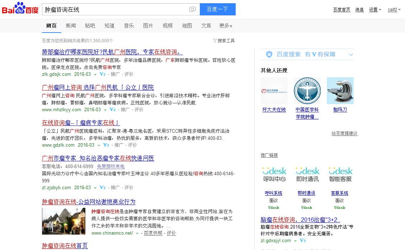The width and height of the screenshot is (405, 250).
Task: Click 推广链接 label
Action: pyautogui.click(x=269, y=155)
